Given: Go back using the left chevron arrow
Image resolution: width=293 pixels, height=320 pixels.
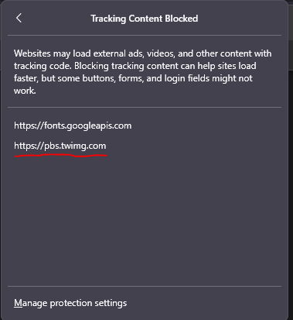Looking at the screenshot, I should click(19, 18).
